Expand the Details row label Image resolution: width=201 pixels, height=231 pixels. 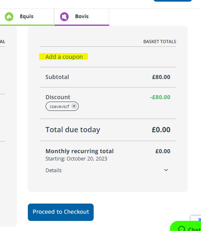click(54, 170)
